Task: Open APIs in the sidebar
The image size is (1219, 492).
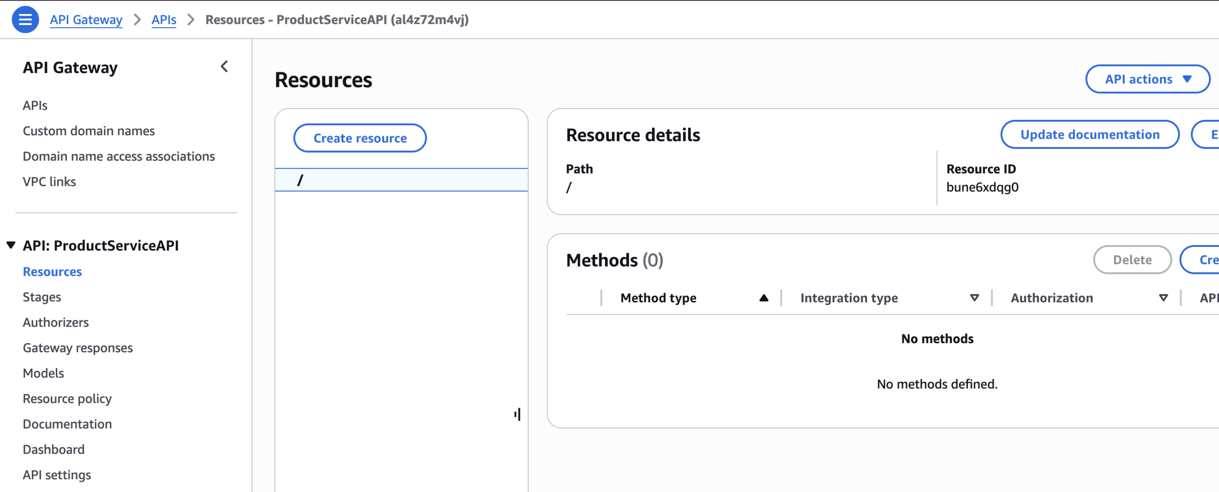Action: tap(35, 105)
